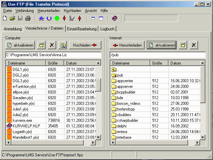Click the red down arrow download icon
The image size is (213, 160).
click(x=64, y=18)
